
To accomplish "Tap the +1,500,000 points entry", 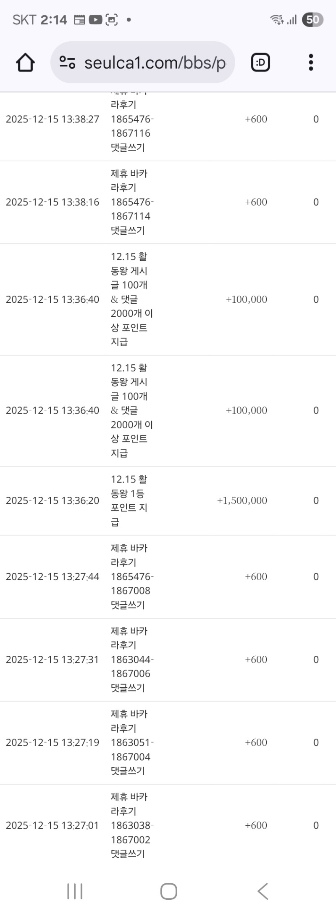I will [242, 501].
